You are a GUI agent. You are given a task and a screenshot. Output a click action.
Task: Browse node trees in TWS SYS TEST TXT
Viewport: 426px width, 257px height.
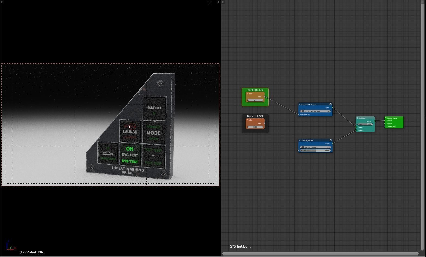[x=302, y=148]
